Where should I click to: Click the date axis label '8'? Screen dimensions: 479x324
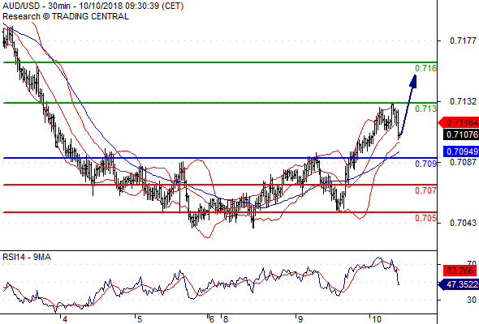226,319
